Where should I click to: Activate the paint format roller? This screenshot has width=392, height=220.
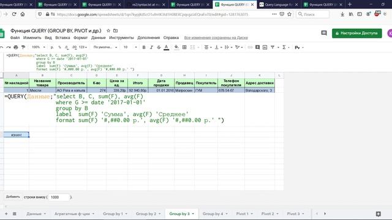point(23,47)
